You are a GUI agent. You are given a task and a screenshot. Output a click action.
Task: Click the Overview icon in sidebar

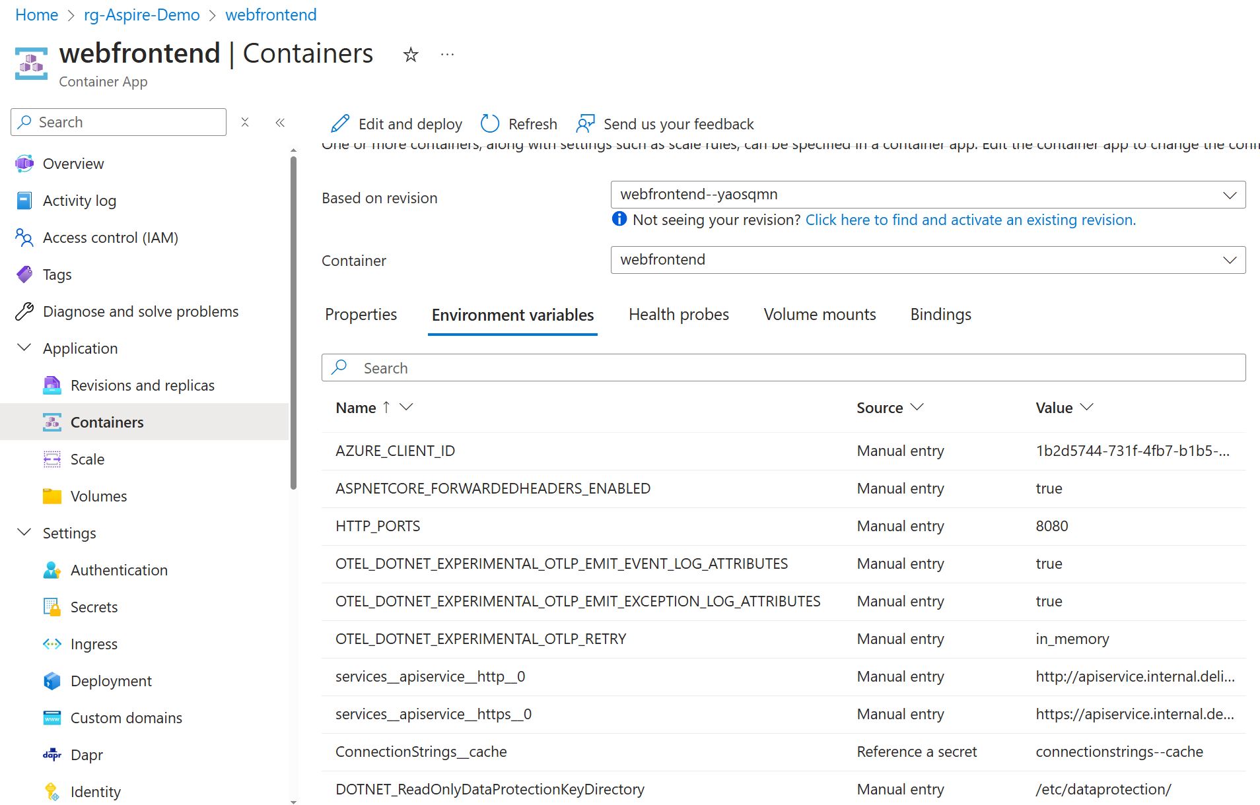coord(24,164)
